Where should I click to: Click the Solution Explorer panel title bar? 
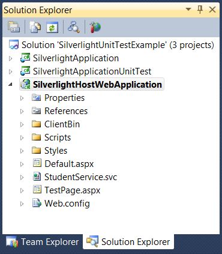coord(111,10)
